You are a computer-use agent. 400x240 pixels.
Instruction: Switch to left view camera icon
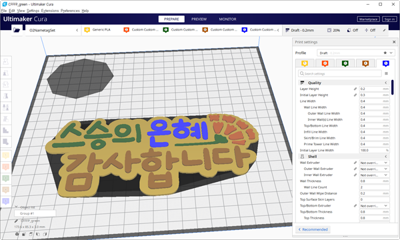(x=38, y=234)
